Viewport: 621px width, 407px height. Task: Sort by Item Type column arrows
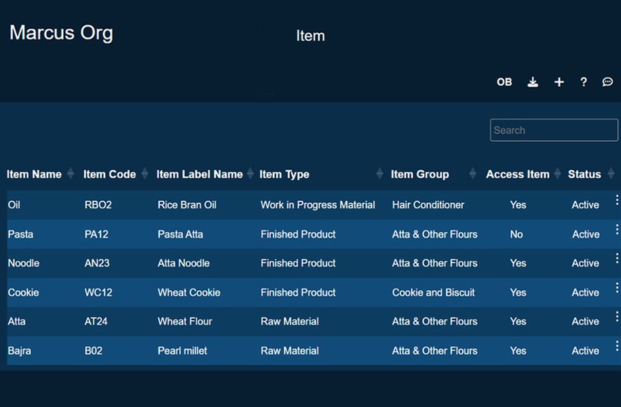(x=380, y=174)
